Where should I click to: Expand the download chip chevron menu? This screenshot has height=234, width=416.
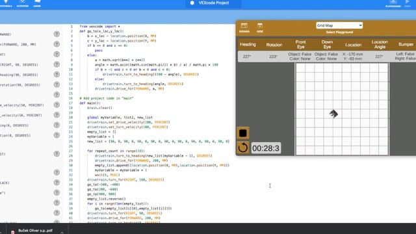(x=62, y=233)
